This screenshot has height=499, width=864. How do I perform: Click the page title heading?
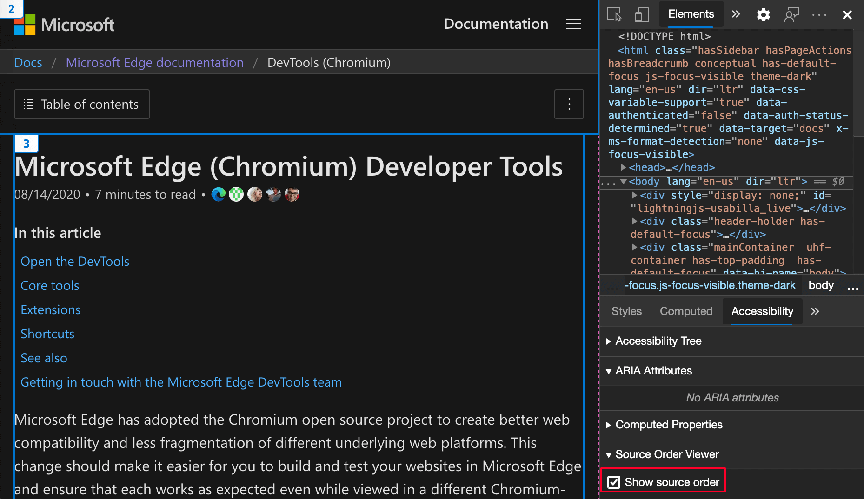tap(289, 166)
